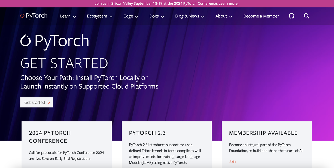This screenshot has height=168, width=334.
Task: Open Become a Member page
Action: coord(261,16)
